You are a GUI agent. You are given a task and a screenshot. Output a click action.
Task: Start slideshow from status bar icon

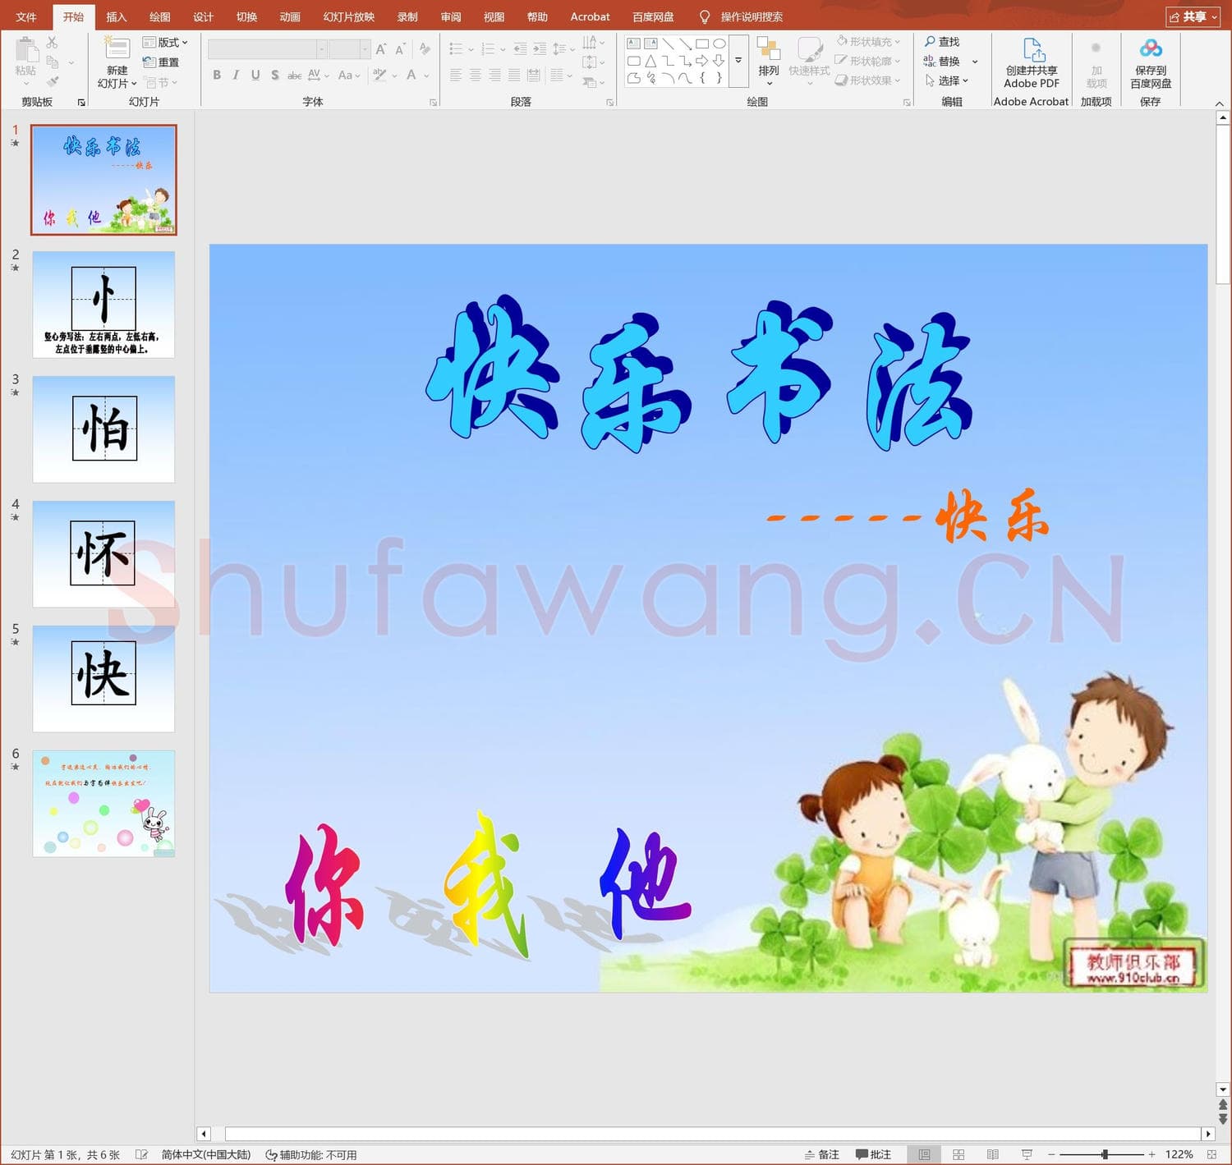[1027, 1154]
